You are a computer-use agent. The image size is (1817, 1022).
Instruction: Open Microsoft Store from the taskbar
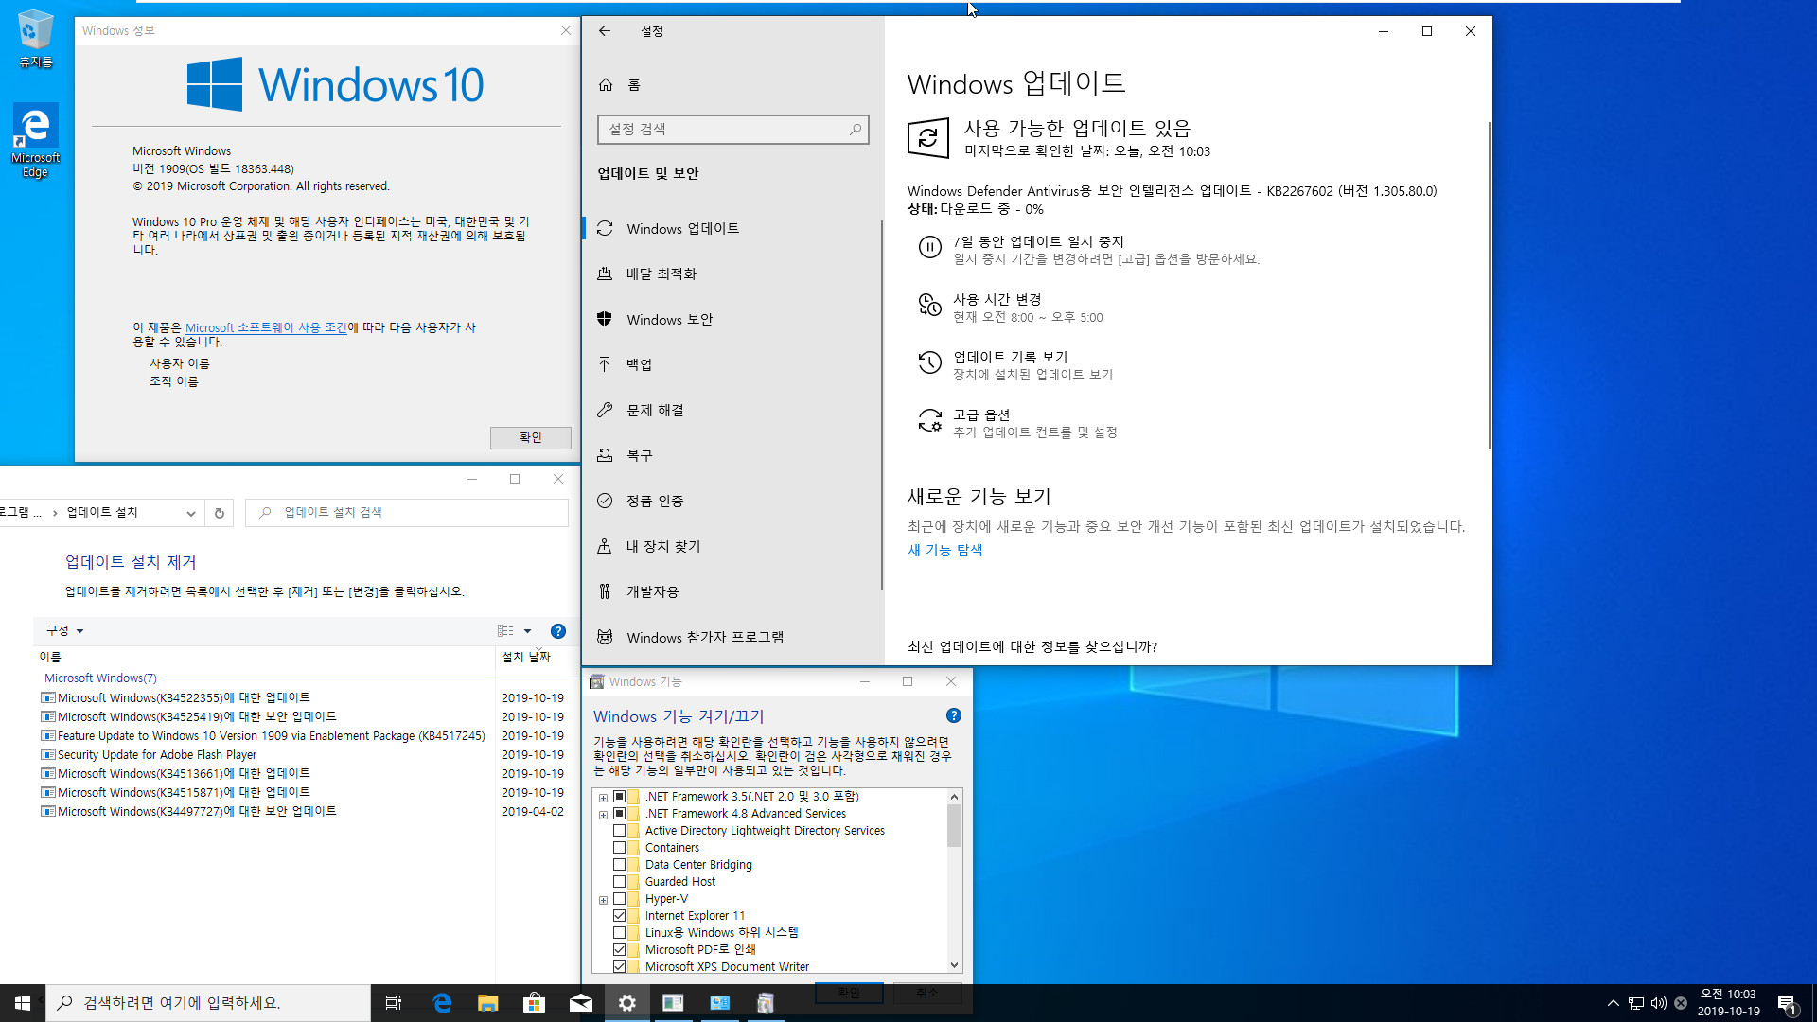point(535,1003)
